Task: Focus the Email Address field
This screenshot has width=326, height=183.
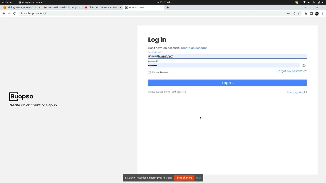Action: (227, 56)
